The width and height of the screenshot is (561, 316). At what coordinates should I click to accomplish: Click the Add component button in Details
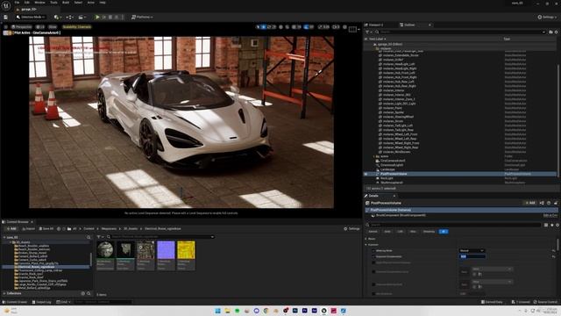(529, 203)
